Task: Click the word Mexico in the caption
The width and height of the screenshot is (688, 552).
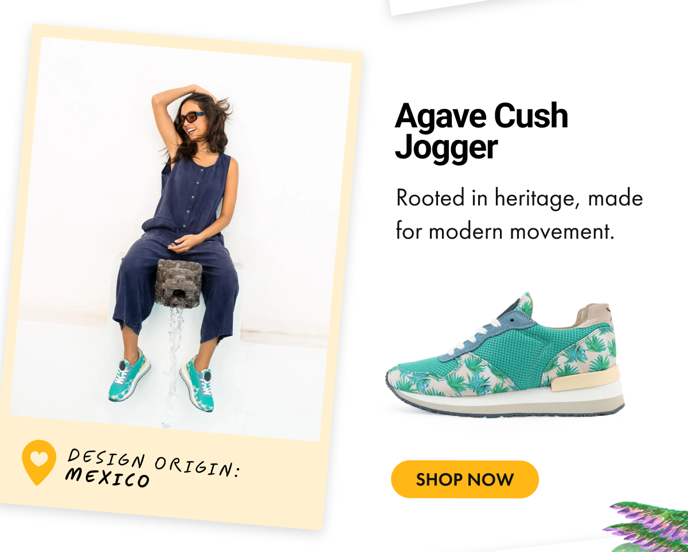Action: (107, 477)
